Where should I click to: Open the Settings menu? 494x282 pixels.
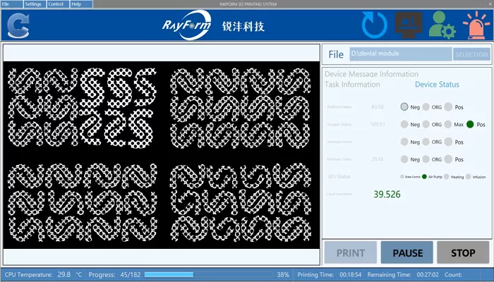33,4
